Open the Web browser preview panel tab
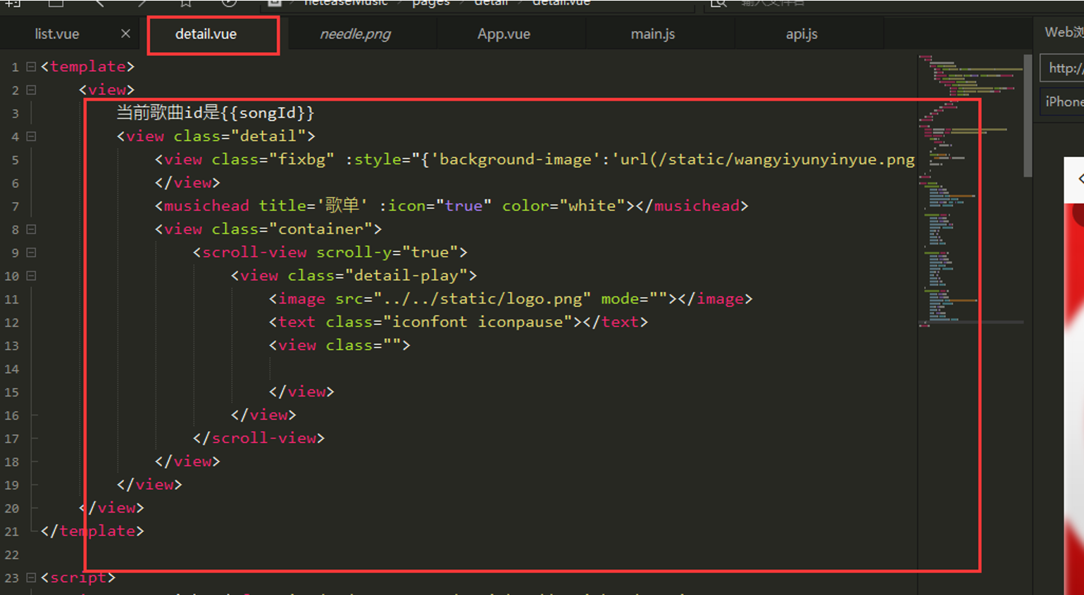The height and width of the screenshot is (595, 1084). point(1064,32)
